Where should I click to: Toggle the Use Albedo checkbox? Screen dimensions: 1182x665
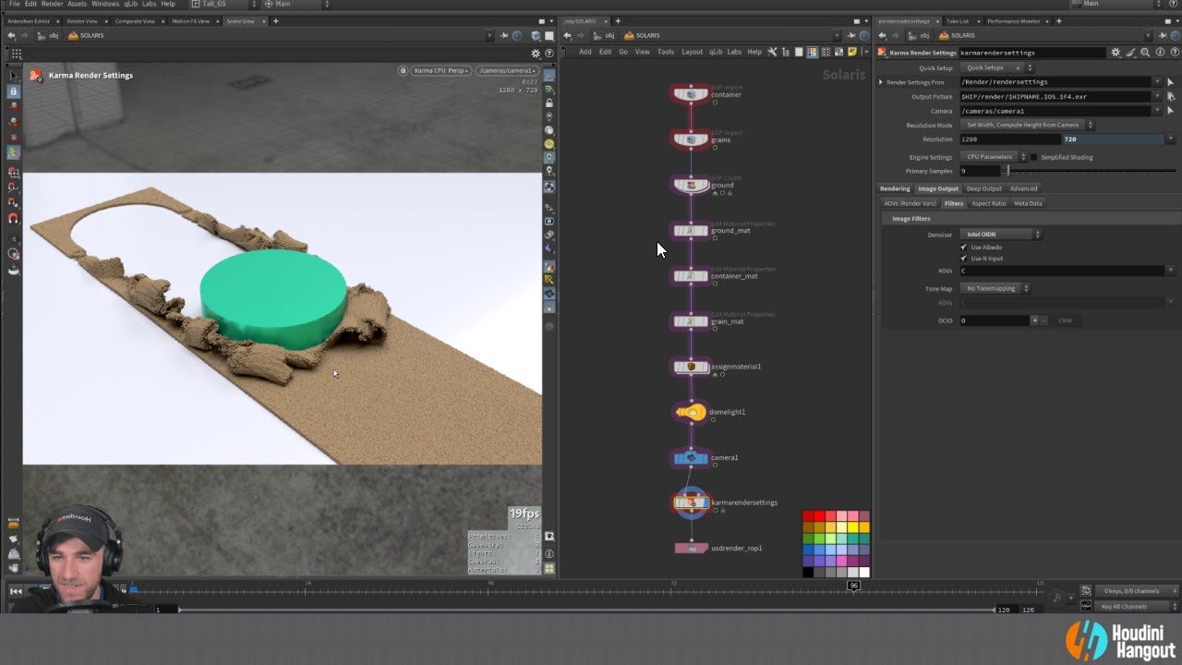click(x=964, y=247)
